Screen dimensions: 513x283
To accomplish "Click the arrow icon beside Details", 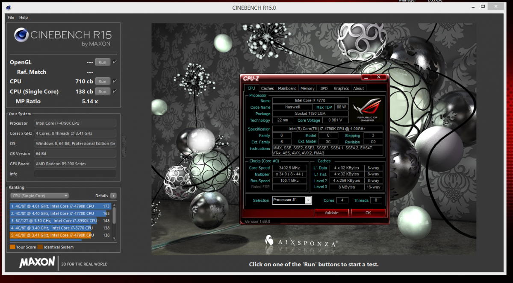I will point(113,195).
